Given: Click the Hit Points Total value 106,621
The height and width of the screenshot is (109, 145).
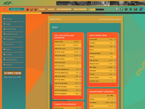Looking at the screenshot, I should click(x=76, y=45).
